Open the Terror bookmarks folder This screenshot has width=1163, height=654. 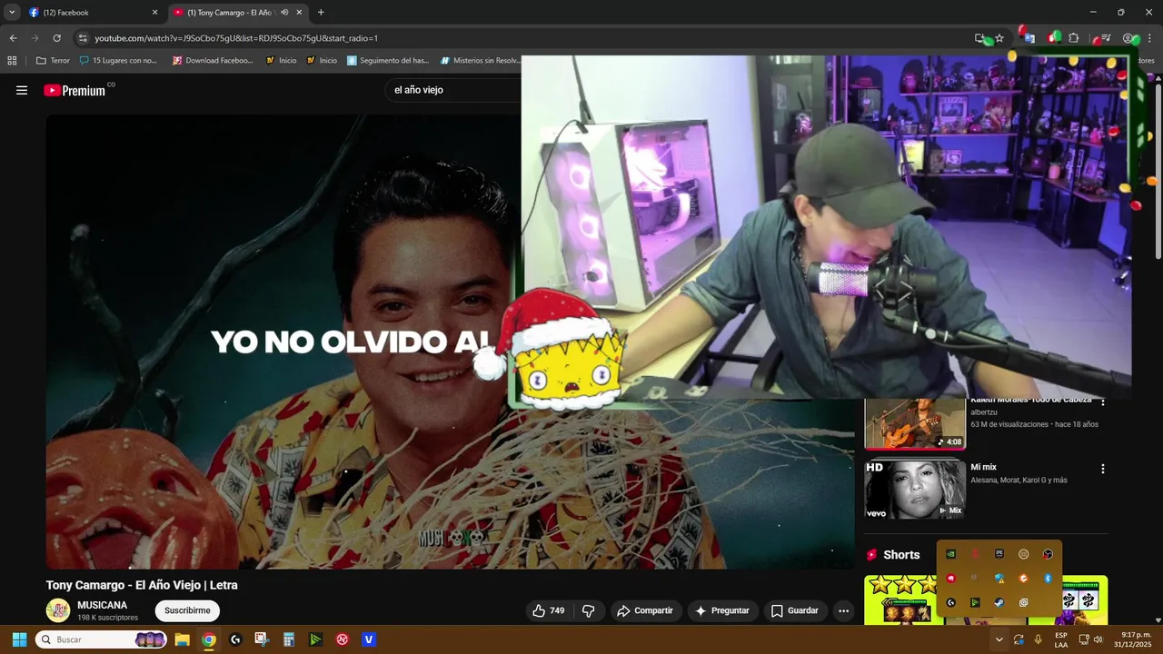coord(53,60)
